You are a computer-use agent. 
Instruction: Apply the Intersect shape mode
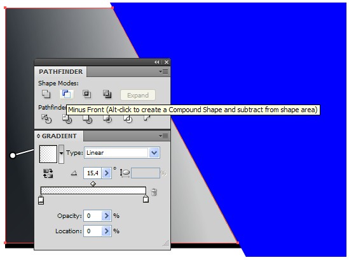(x=87, y=94)
